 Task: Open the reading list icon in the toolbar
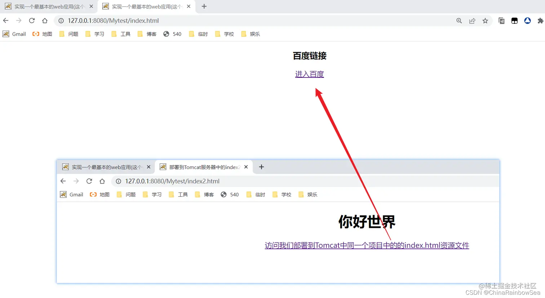click(x=501, y=21)
